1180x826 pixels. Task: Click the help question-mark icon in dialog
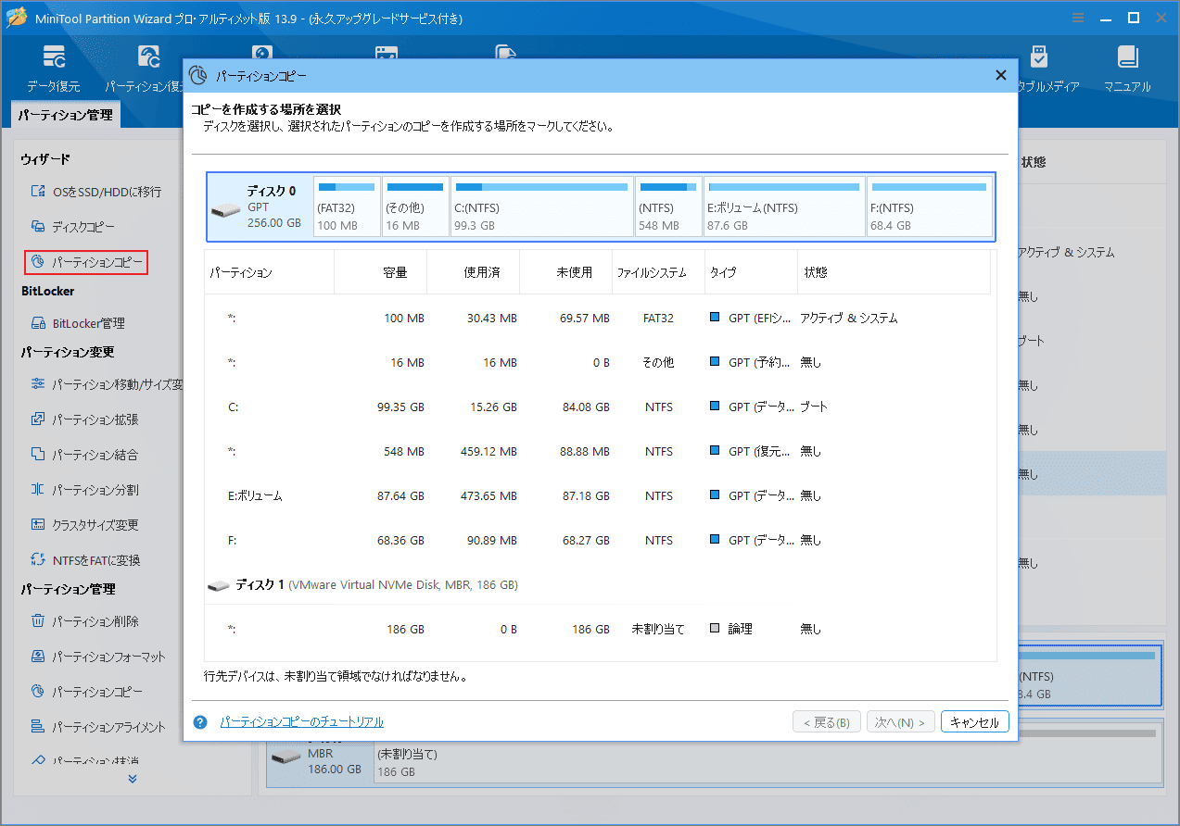click(x=200, y=722)
